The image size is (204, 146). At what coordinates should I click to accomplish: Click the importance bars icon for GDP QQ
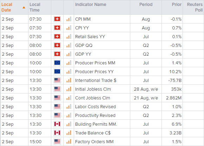pos(69,45)
